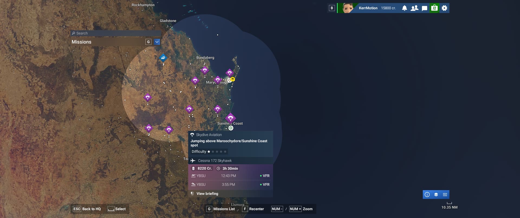This screenshot has width=520, height=218.
Task: Click the Skydive Aviation parachute icon
Action: [192, 135]
